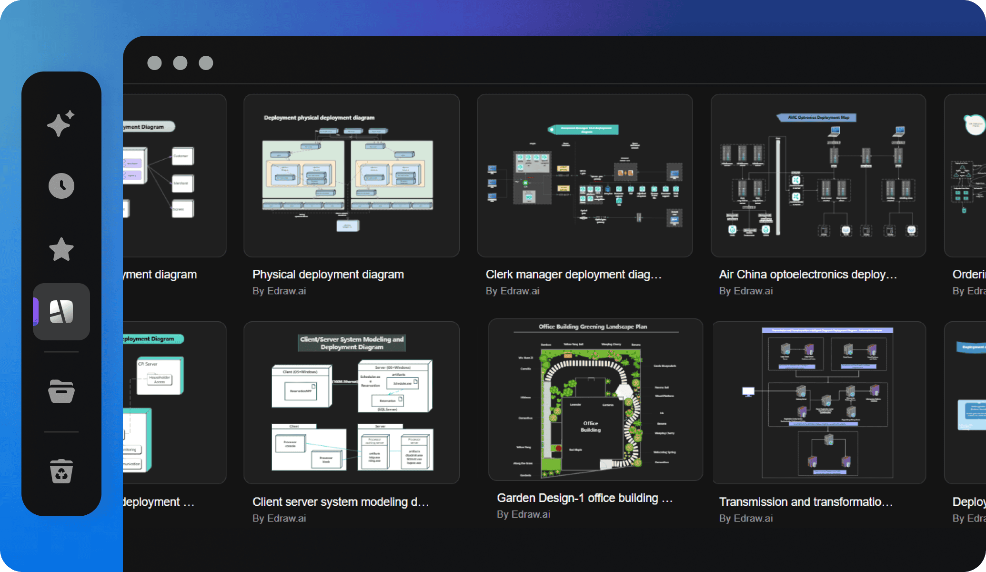Open Garden Design-1 office building thumbnail
Image resolution: width=986 pixels, height=572 pixels.
pyautogui.click(x=595, y=399)
